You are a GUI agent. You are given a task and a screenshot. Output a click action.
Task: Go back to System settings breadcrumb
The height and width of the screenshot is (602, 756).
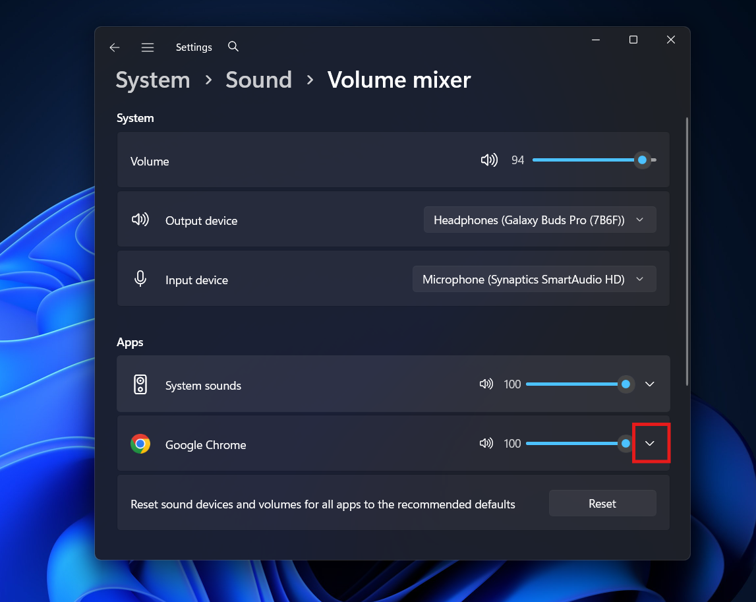(152, 79)
